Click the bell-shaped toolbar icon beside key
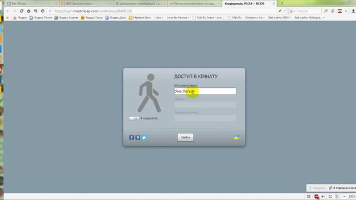The image size is (356, 200). (x=333, y=11)
